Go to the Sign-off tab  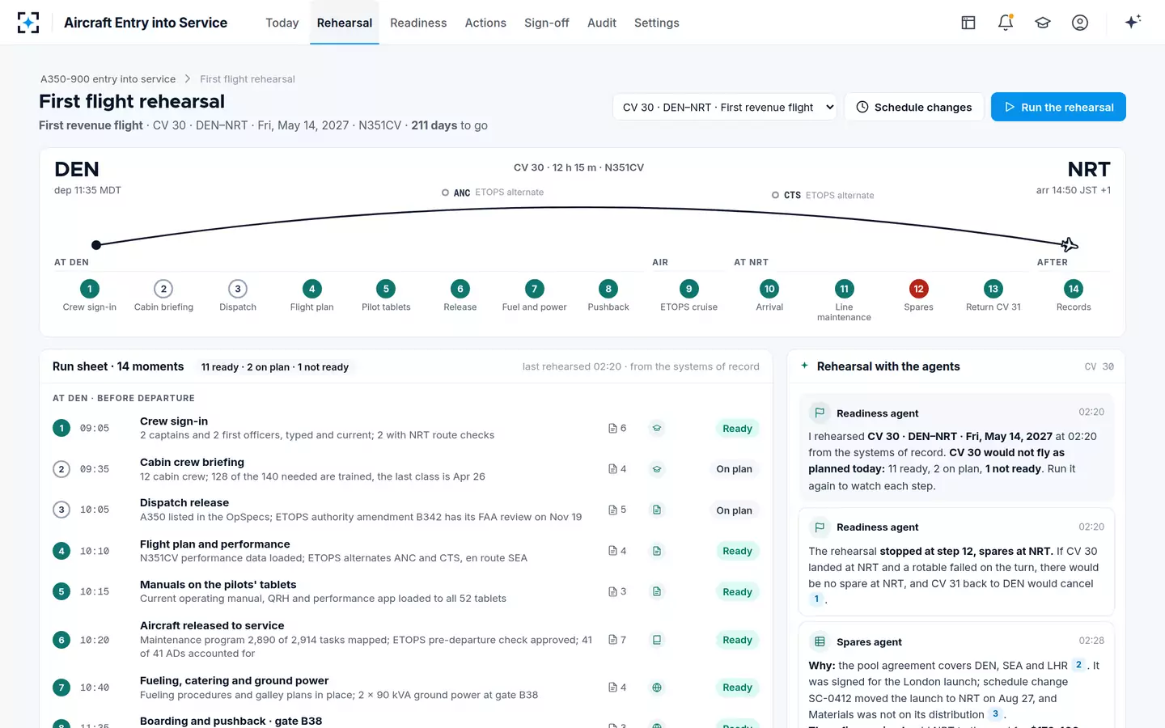[x=547, y=23]
